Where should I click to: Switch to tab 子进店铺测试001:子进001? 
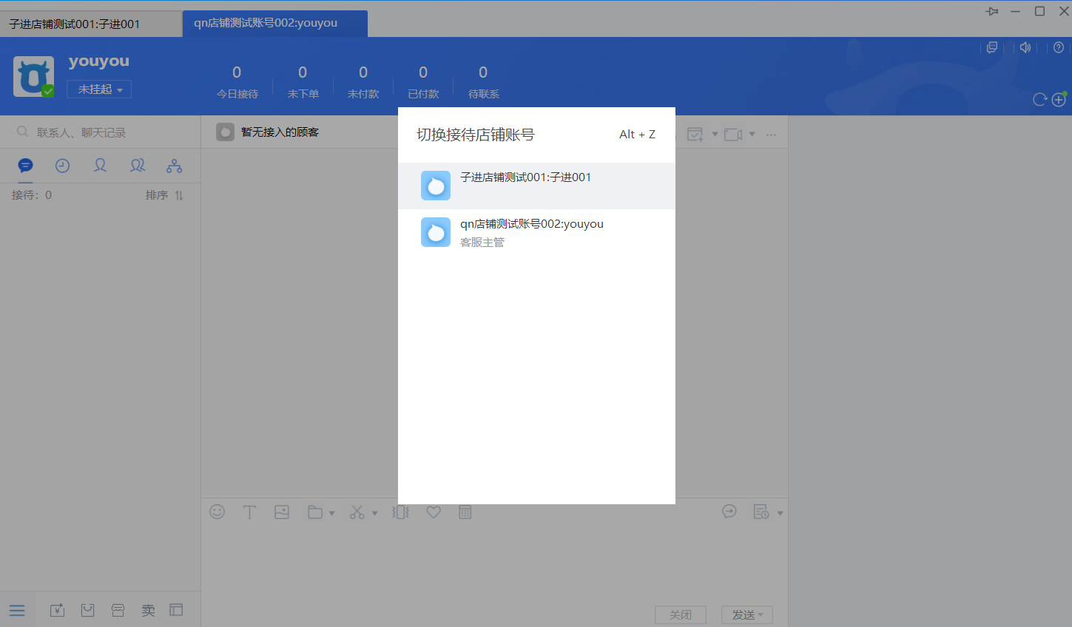pyautogui.click(x=90, y=24)
